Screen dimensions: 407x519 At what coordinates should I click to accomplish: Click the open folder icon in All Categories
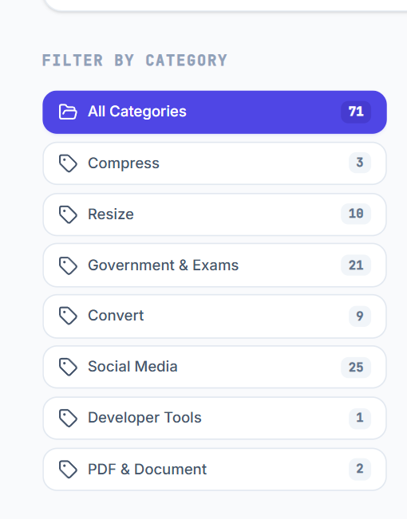tap(68, 112)
